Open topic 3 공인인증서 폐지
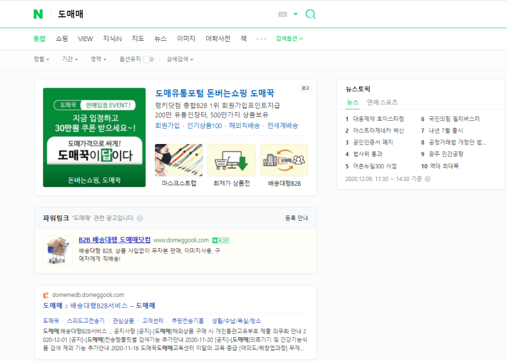The height and width of the screenshot is (361, 507). pos(373,142)
